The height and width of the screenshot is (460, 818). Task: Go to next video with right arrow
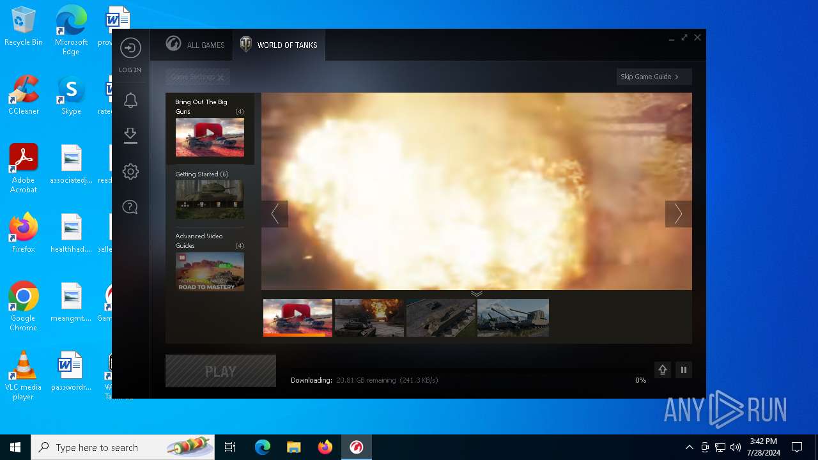(678, 214)
